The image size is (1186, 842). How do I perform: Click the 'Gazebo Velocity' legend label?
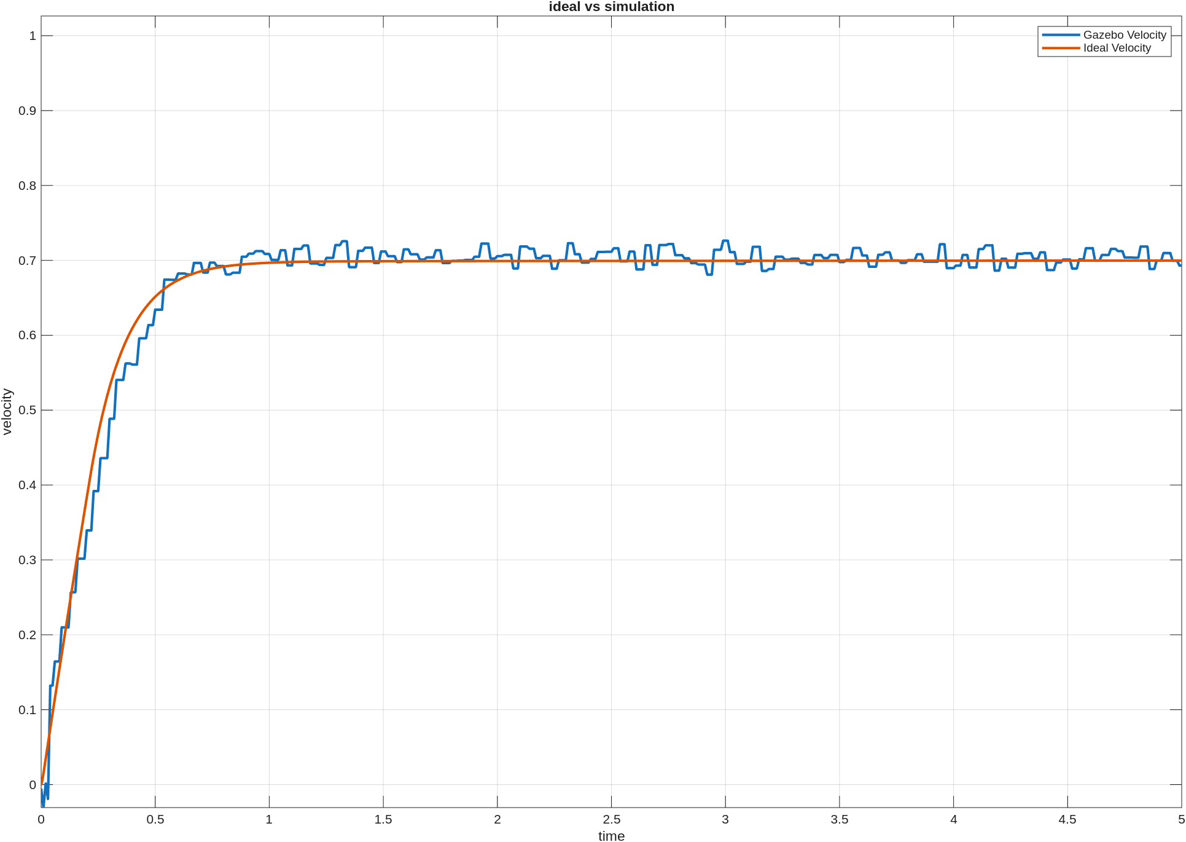(1124, 35)
